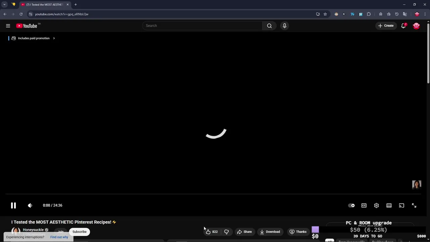Start voice search with microphone icon
Image resolution: width=430 pixels, height=242 pixels.
pyautogui.click(x=285, y=26)
